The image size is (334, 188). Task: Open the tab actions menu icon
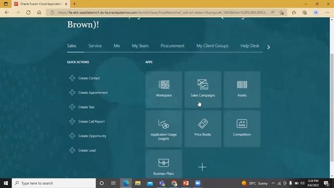(x=6, y=4)
